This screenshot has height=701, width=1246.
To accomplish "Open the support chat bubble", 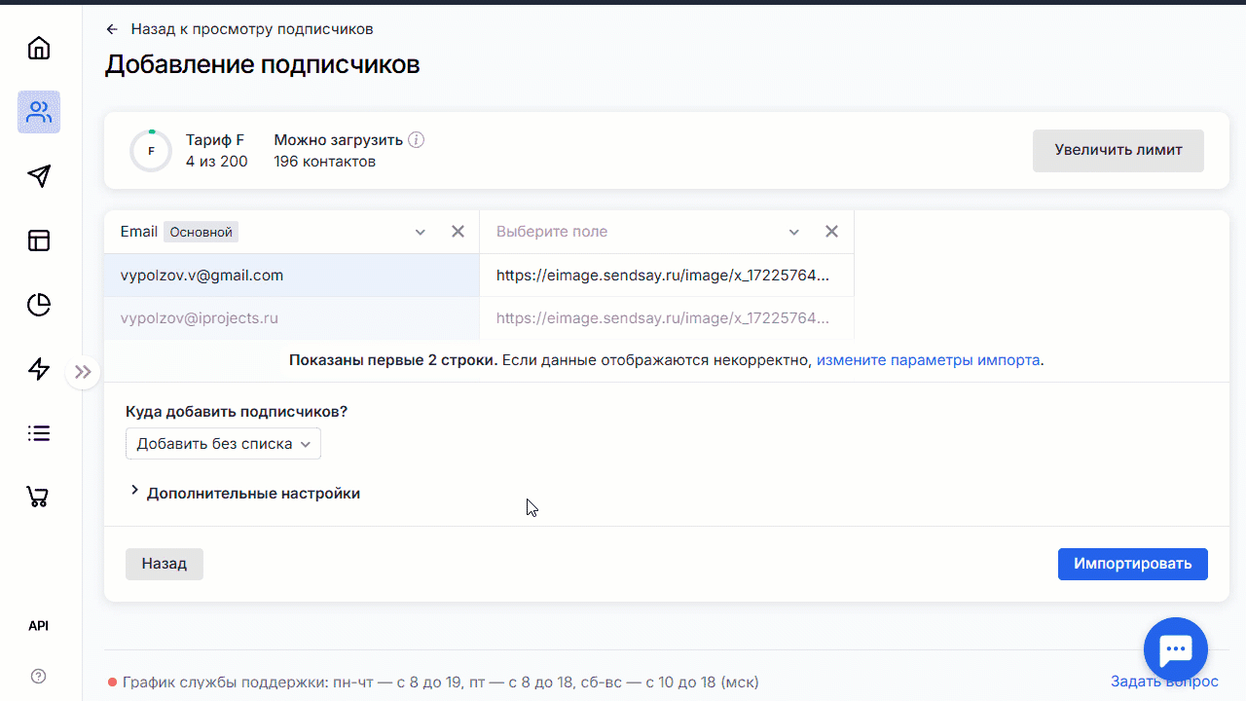I will pyautogui.click(x=1176, y=649).
